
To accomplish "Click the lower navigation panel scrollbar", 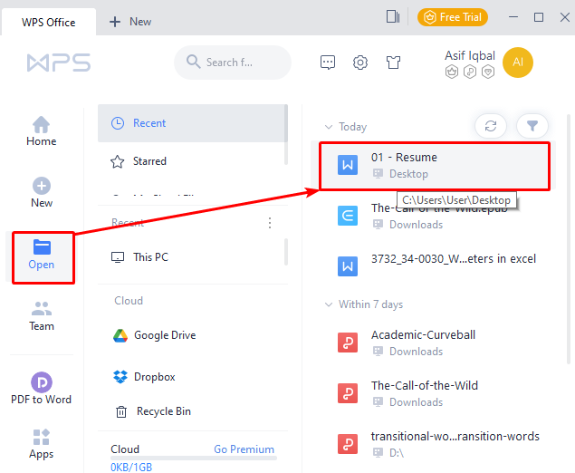I will pos(286,252).
